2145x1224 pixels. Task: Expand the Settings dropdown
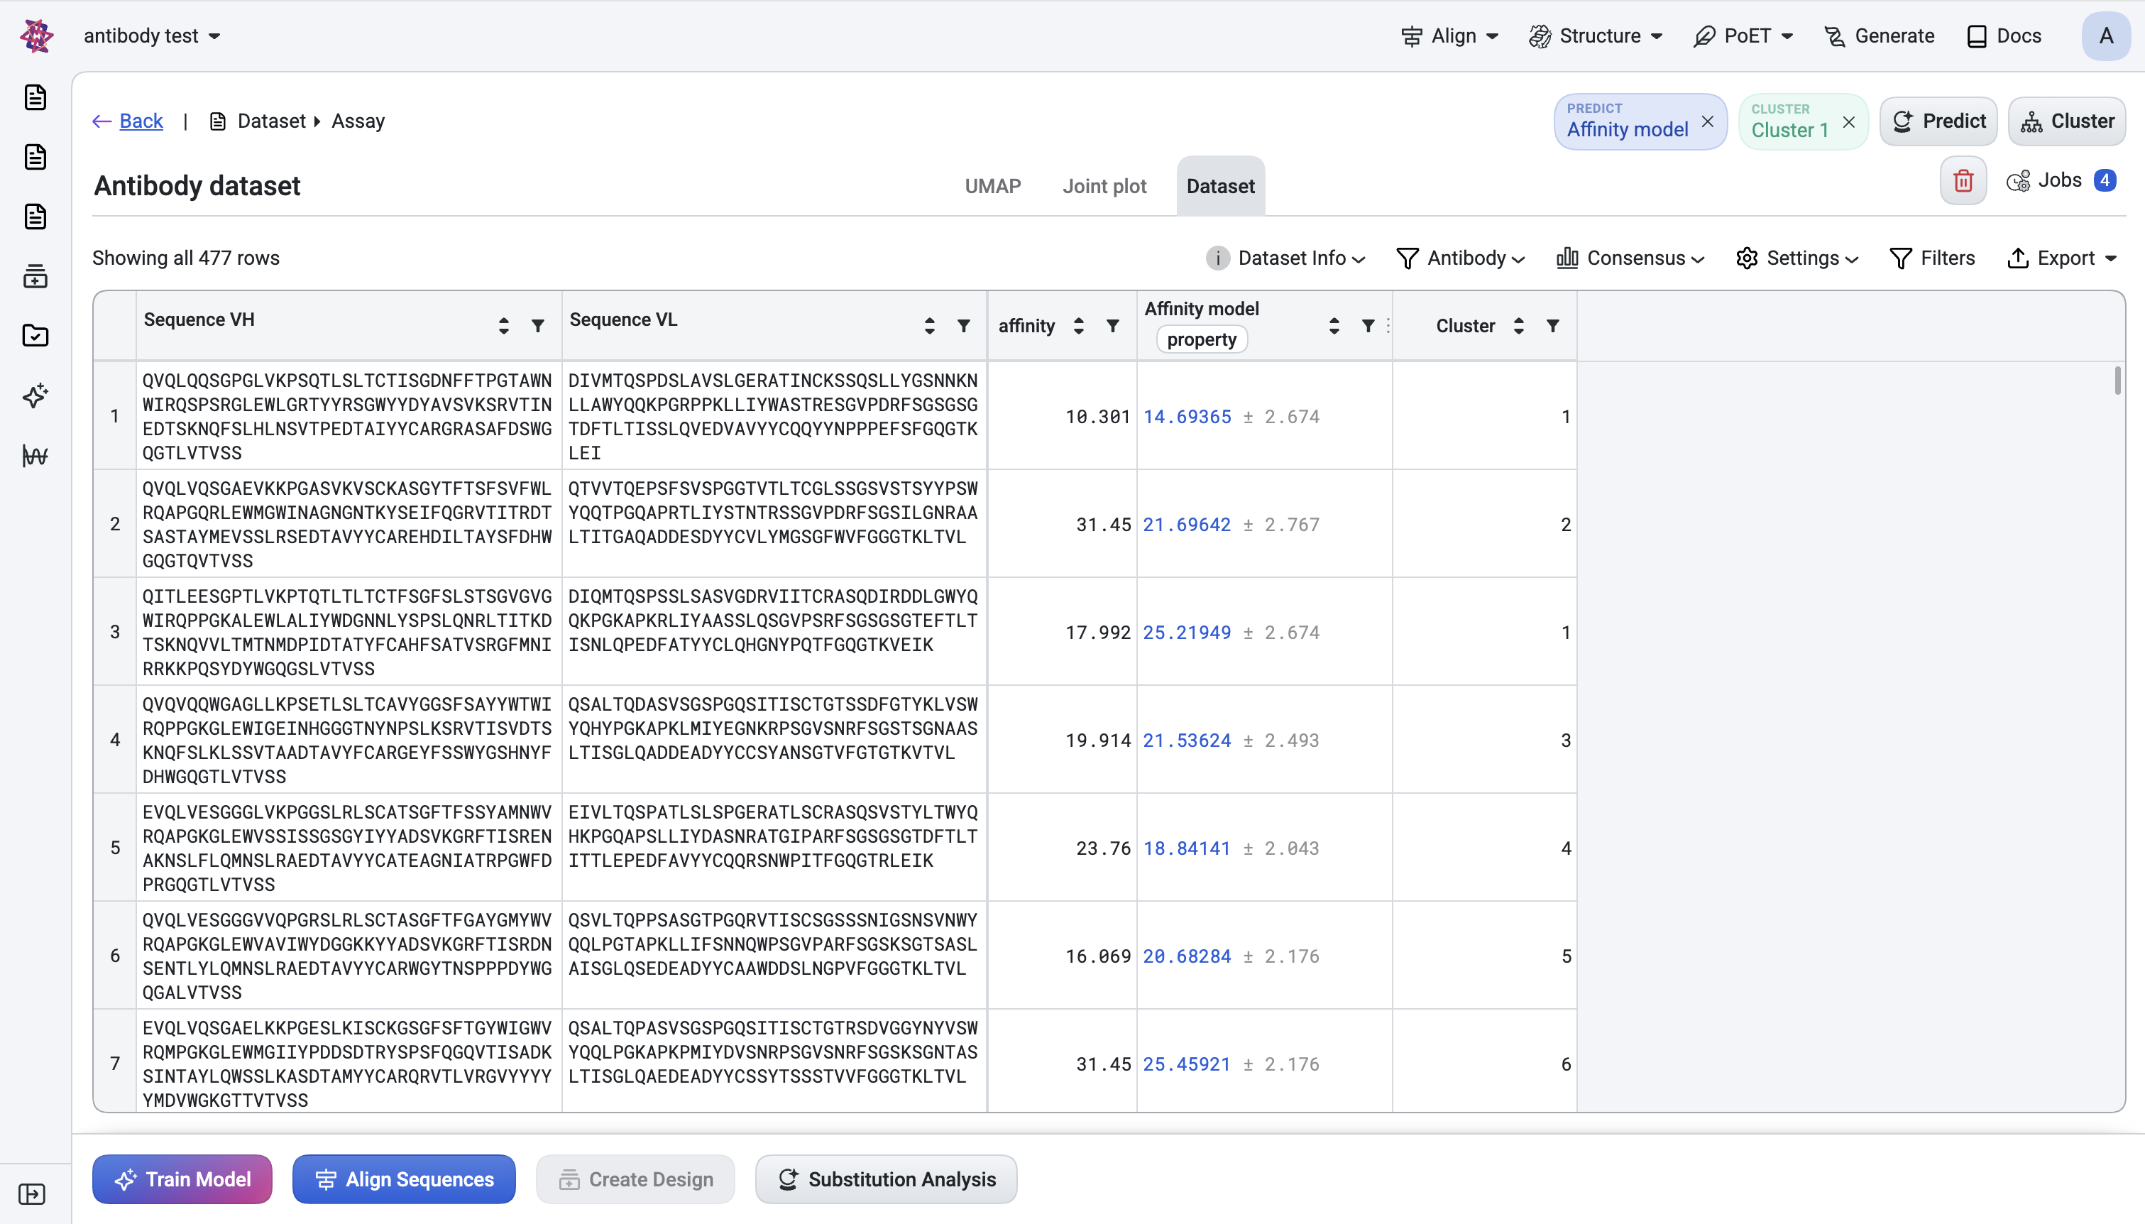click(x=1797, y=258)
